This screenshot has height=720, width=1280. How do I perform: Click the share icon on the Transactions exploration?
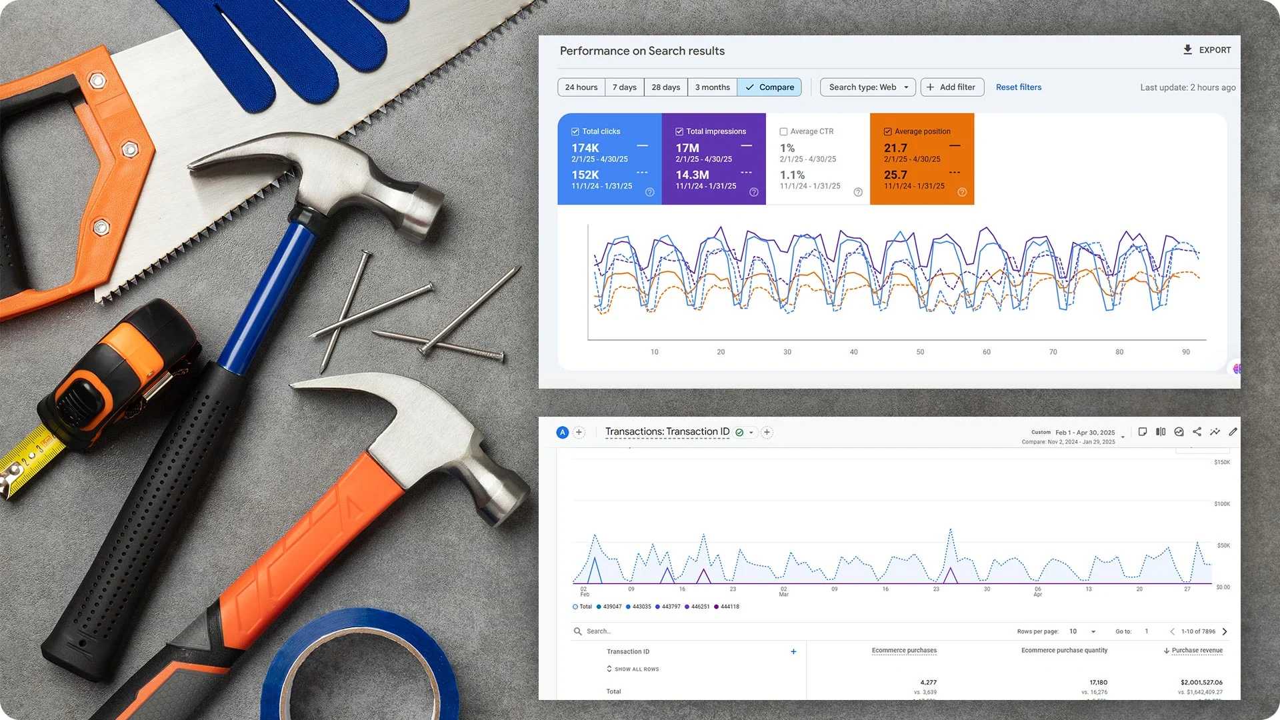[x=1197, y=432]
